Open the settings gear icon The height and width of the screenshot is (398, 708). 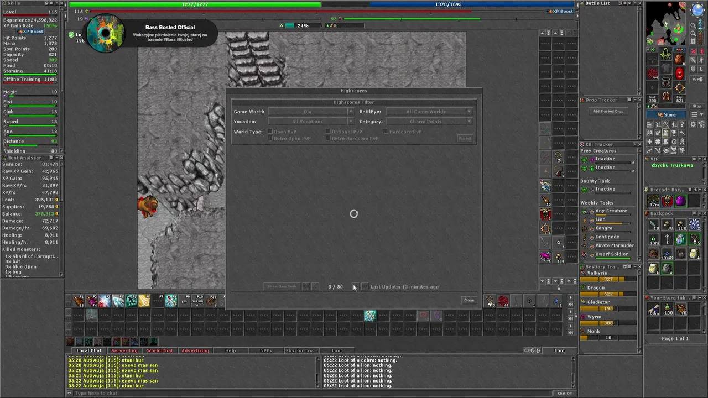click(x=693, y=124)
